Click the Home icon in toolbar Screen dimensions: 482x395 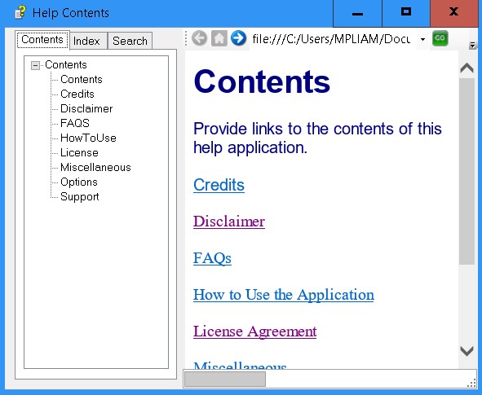[219, 38]
